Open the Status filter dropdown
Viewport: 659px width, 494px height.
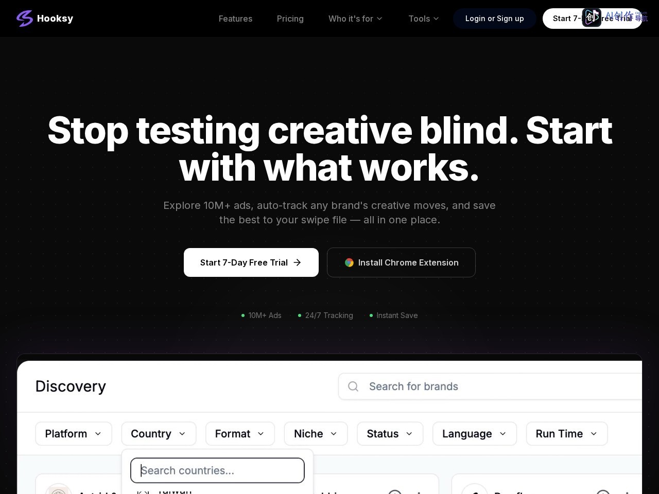390,434
